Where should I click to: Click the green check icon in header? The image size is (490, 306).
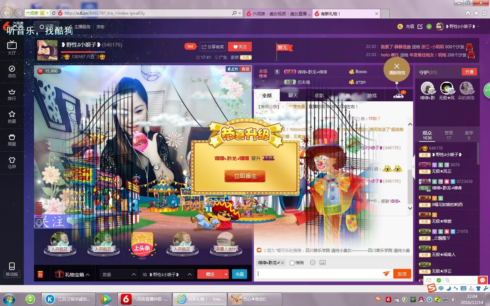tap(429, 27)
